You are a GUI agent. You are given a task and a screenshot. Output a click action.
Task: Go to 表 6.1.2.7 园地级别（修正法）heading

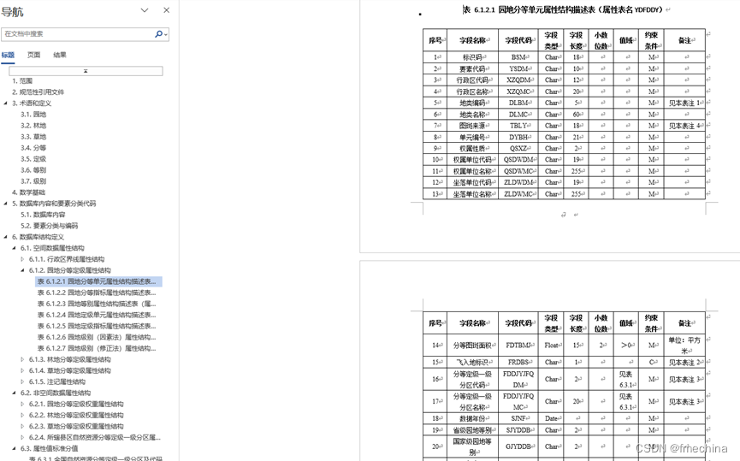point(97,348)
